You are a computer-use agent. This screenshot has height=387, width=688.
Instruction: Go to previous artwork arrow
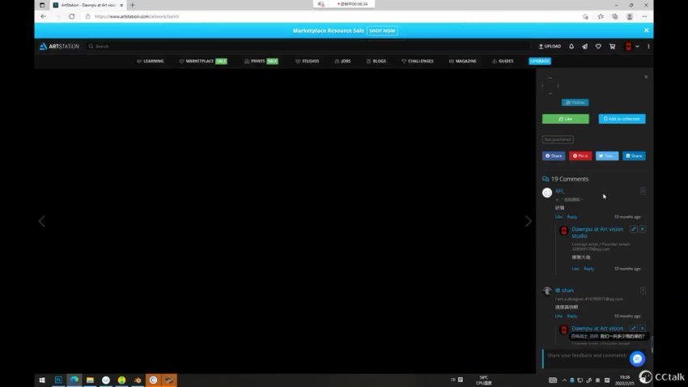point(42,221)
